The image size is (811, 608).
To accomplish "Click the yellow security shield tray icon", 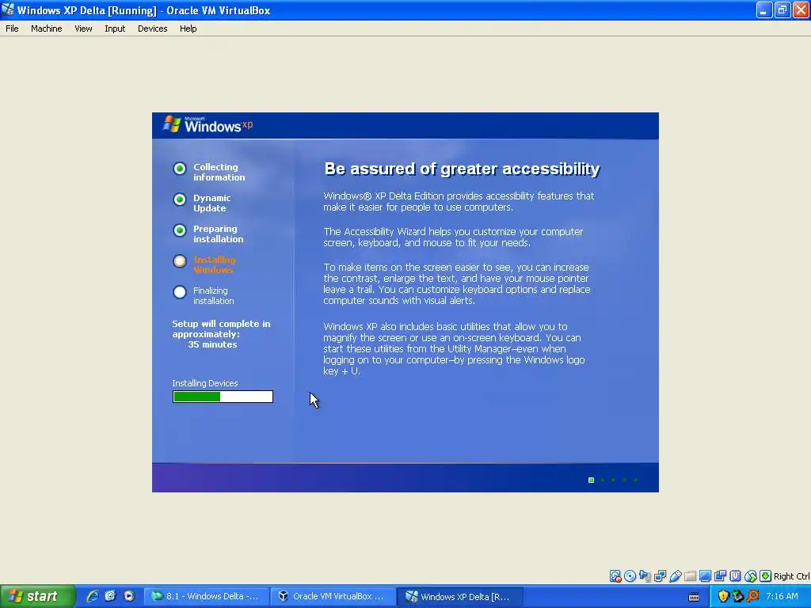I will pos(723,596).
